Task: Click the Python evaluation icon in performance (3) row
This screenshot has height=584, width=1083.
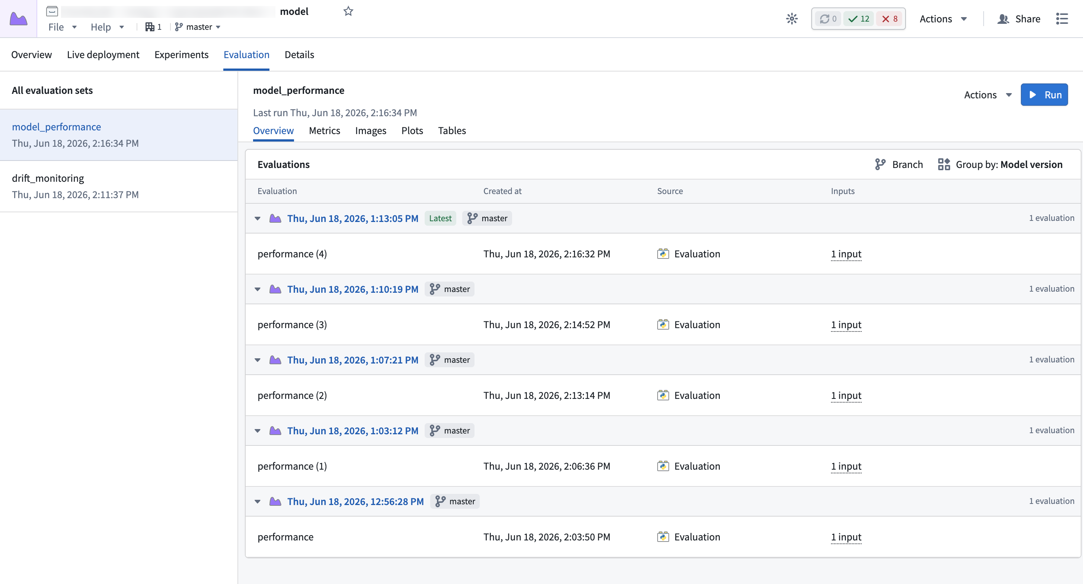Action: (663, 324)
